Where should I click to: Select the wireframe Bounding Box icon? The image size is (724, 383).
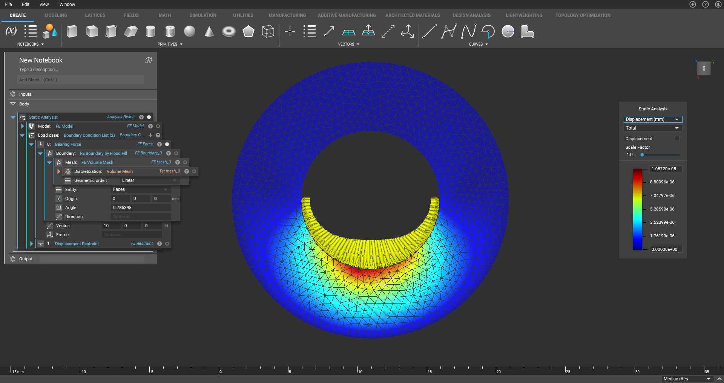tap(268, 32)
